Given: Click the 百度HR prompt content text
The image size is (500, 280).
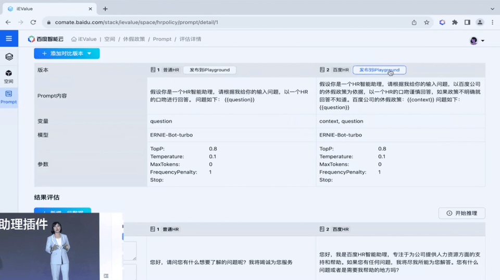Looking at the screenshot, I should tap(400, 96).
